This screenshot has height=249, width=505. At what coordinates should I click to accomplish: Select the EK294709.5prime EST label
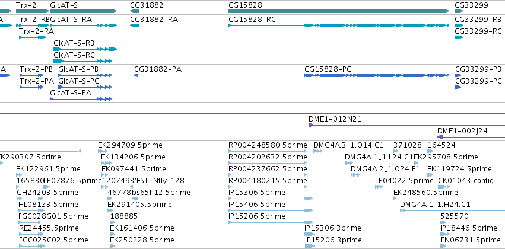(x=130, y=145)
